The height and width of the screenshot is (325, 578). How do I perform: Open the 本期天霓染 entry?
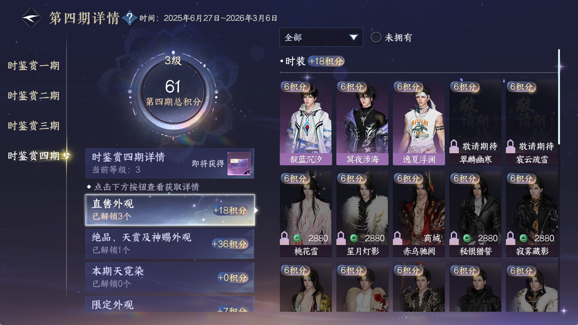[x=170, y=277]
